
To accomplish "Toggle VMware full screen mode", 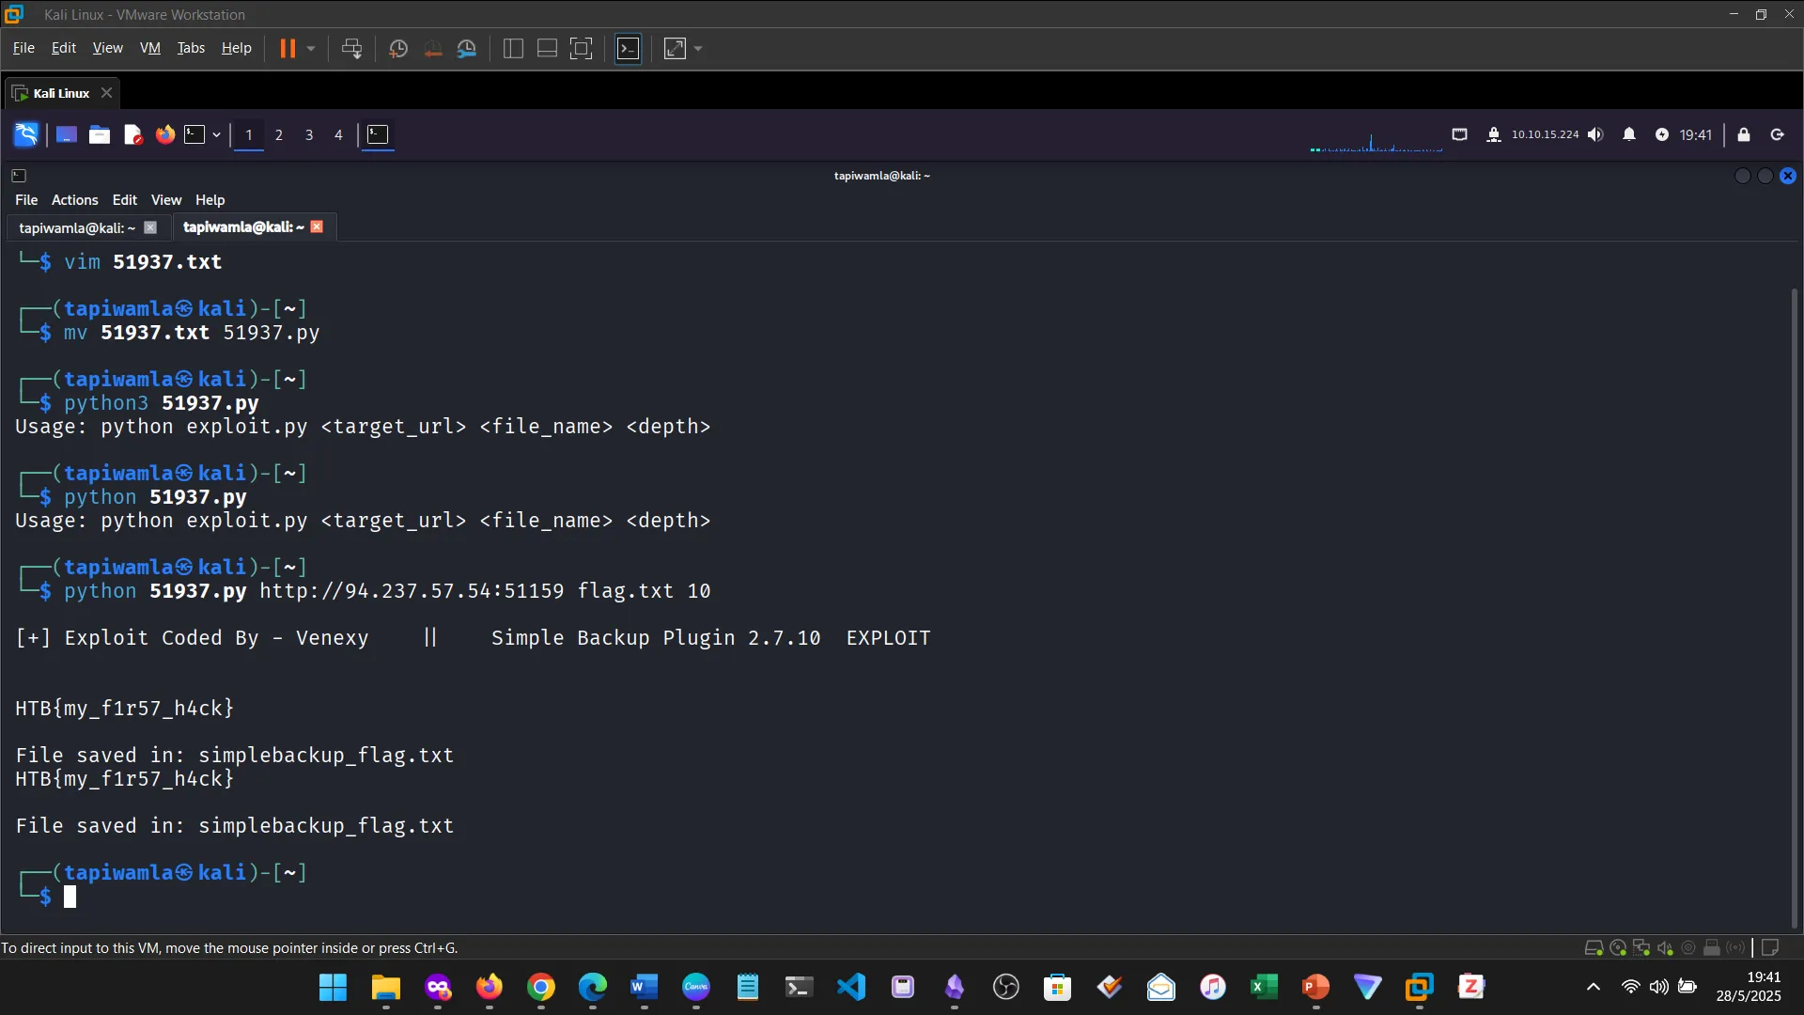I will 582,48.
